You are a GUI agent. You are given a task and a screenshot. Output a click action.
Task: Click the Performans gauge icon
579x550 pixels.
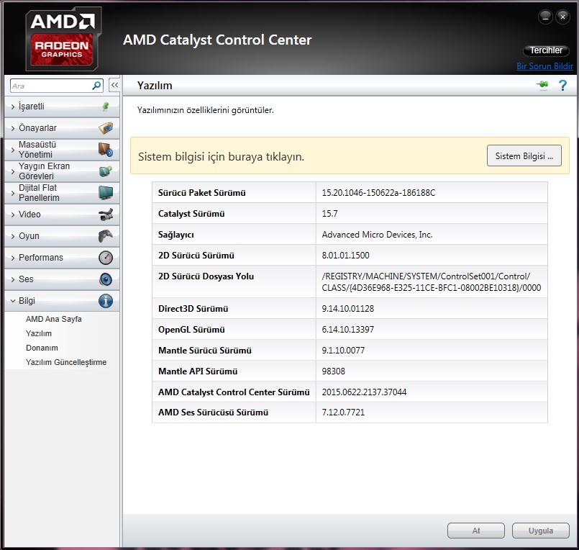tap(106, 258)
